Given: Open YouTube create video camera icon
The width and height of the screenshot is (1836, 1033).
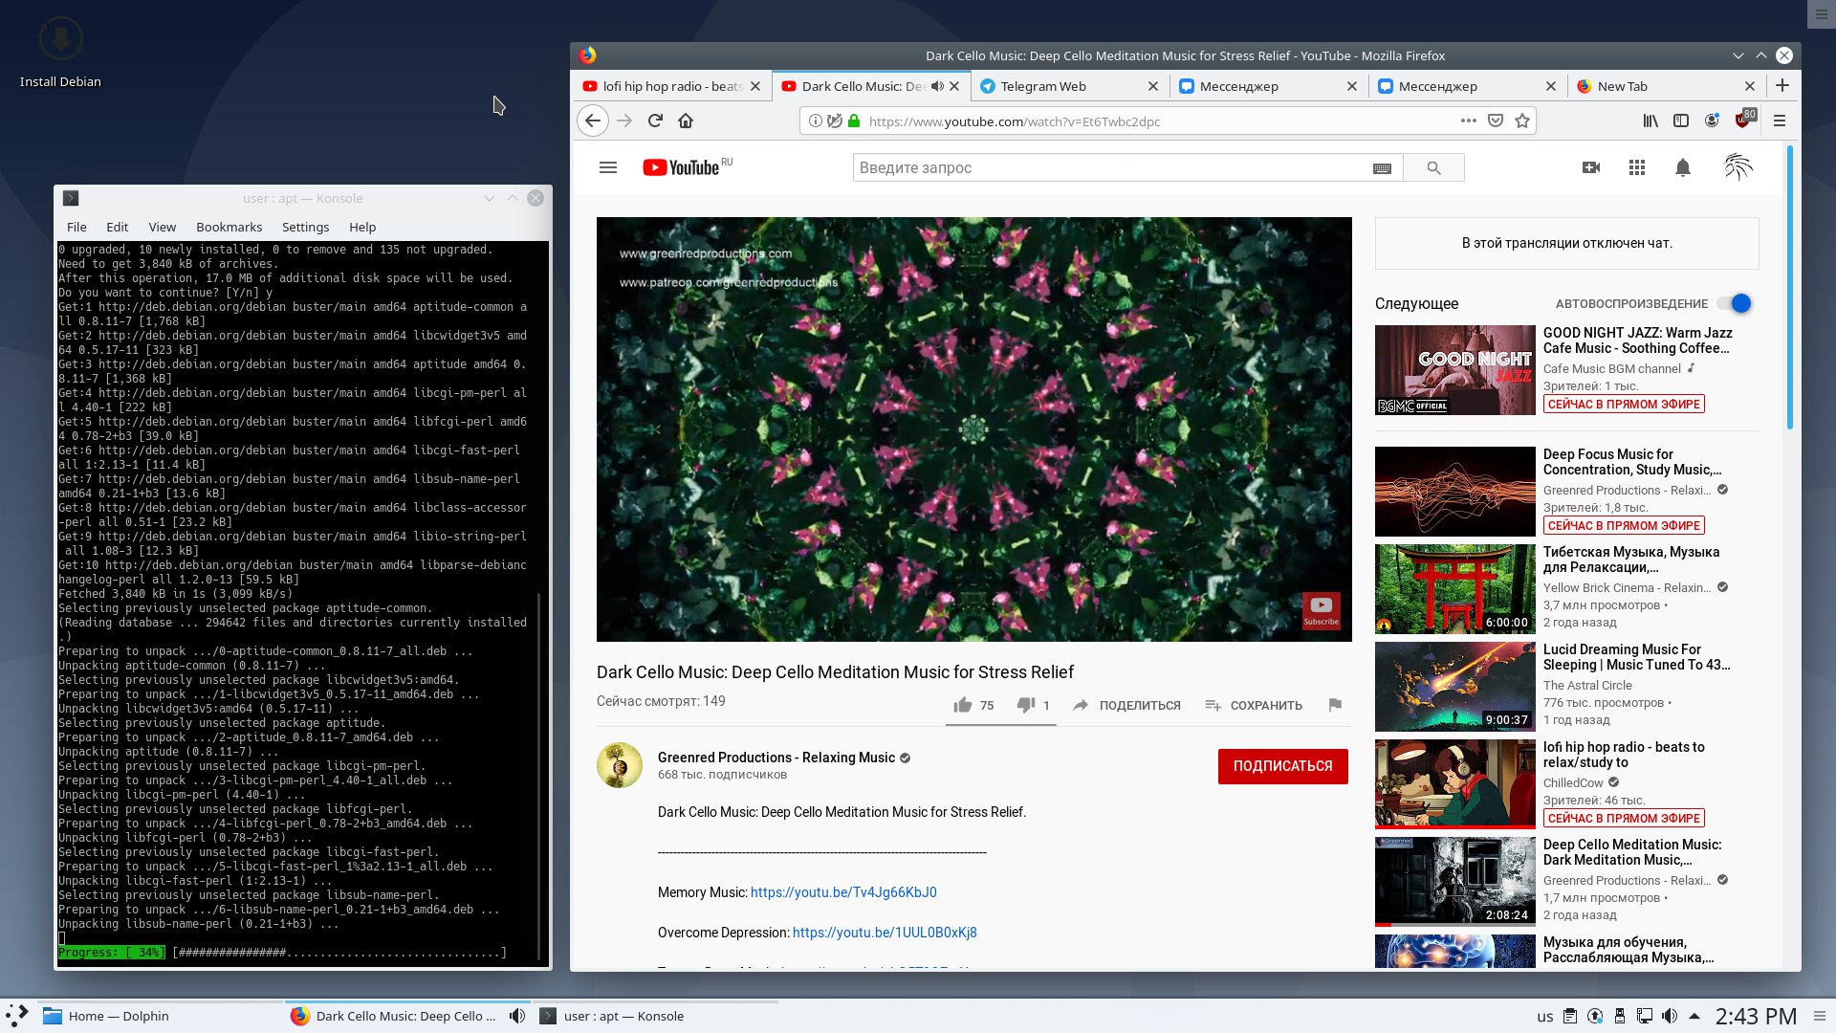Looking at the screenshot, I should pos(1591,167).
